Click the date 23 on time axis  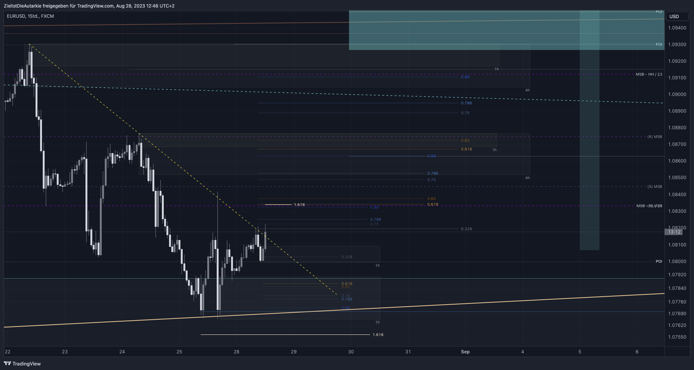click(x=65, y=352)
